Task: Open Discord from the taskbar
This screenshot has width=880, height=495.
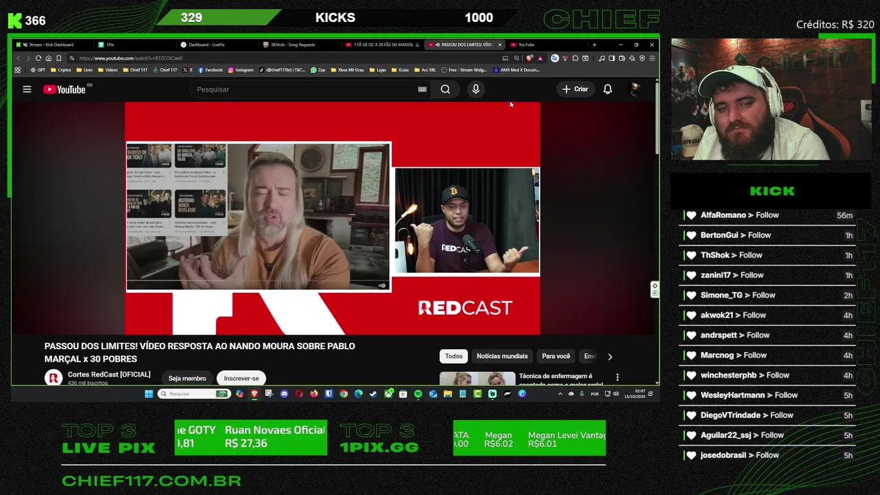Action: pos(284,394)
